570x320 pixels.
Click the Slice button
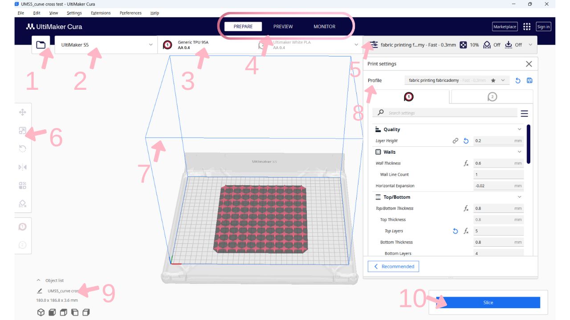488,303
